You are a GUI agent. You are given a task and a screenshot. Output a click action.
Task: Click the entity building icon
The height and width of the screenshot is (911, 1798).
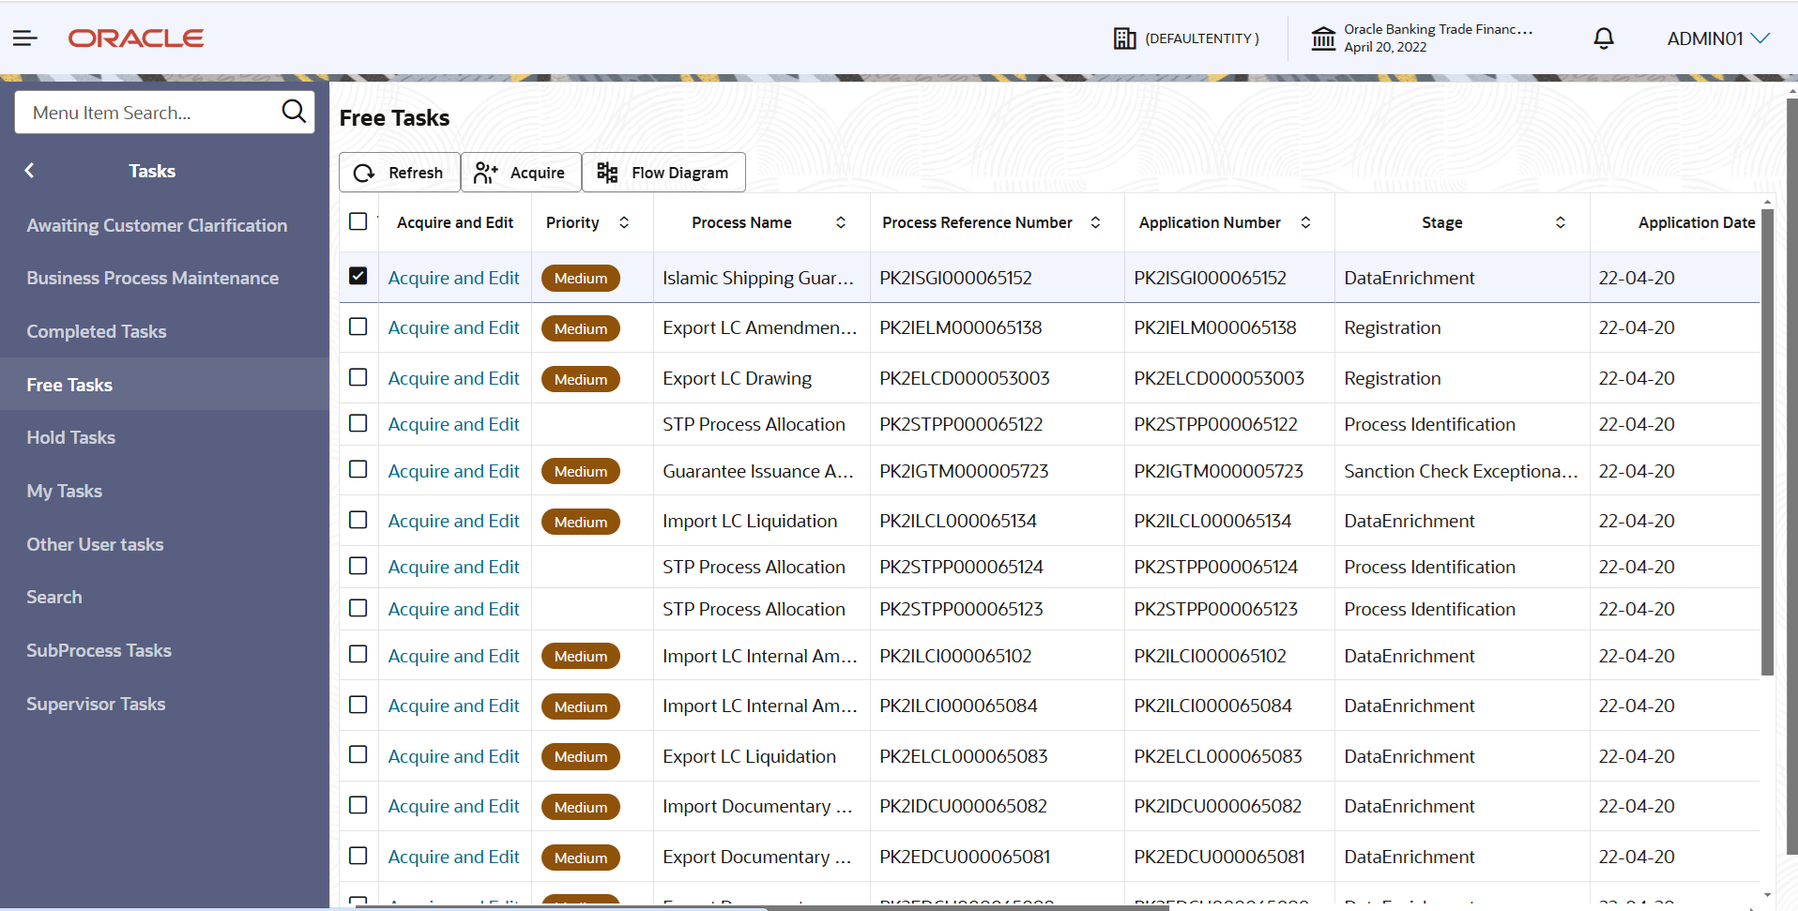[x=1124, y=38]
